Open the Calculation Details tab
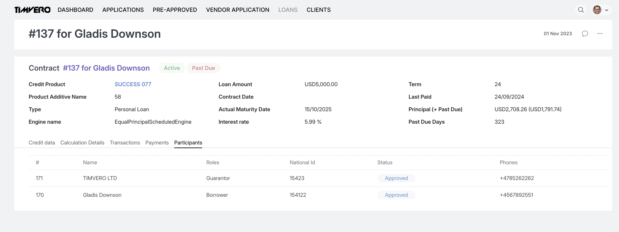Viewport: 619px width, 232px height. tap(82, 143)
